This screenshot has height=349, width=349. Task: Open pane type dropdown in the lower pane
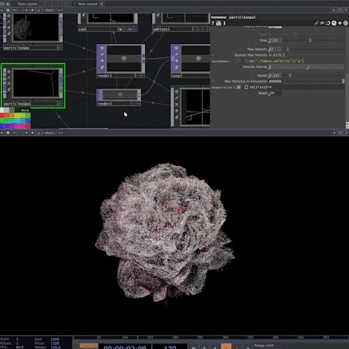coord(2,133)
